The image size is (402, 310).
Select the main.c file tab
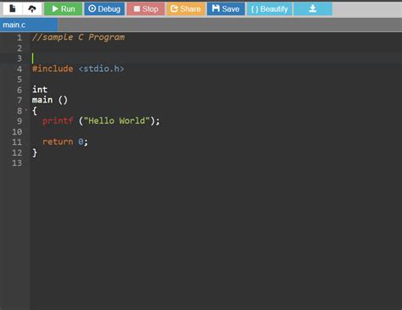click(x=29, y=25)
